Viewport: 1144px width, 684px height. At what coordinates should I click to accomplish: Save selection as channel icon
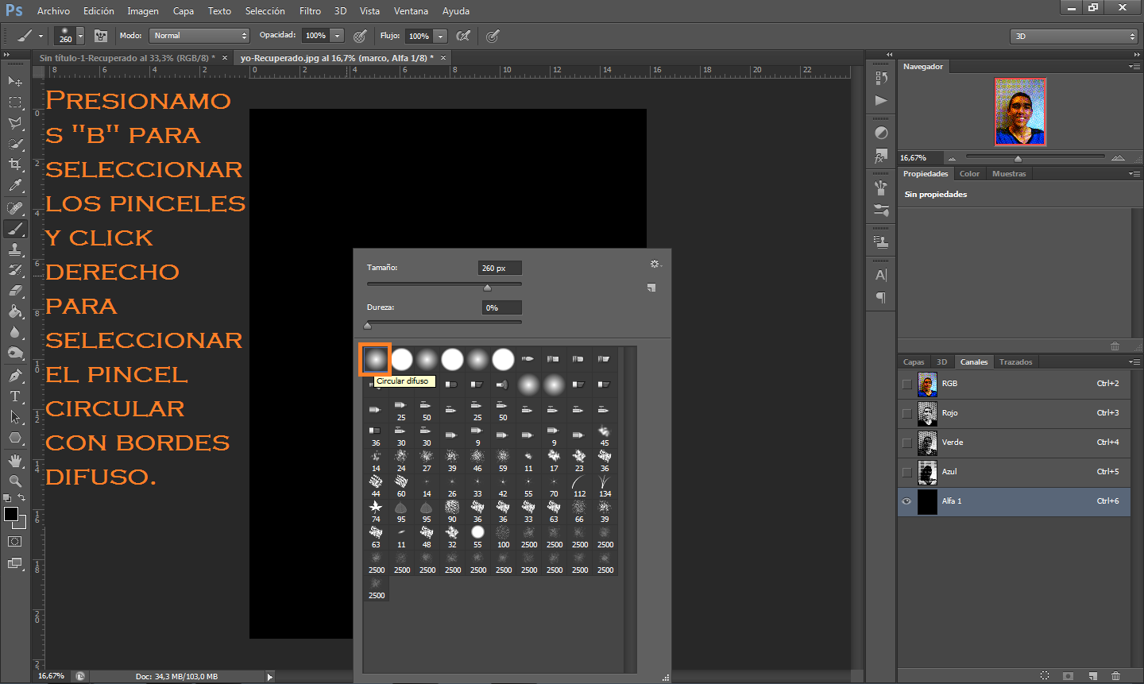pyautogui.click(x=1069, y=676)
